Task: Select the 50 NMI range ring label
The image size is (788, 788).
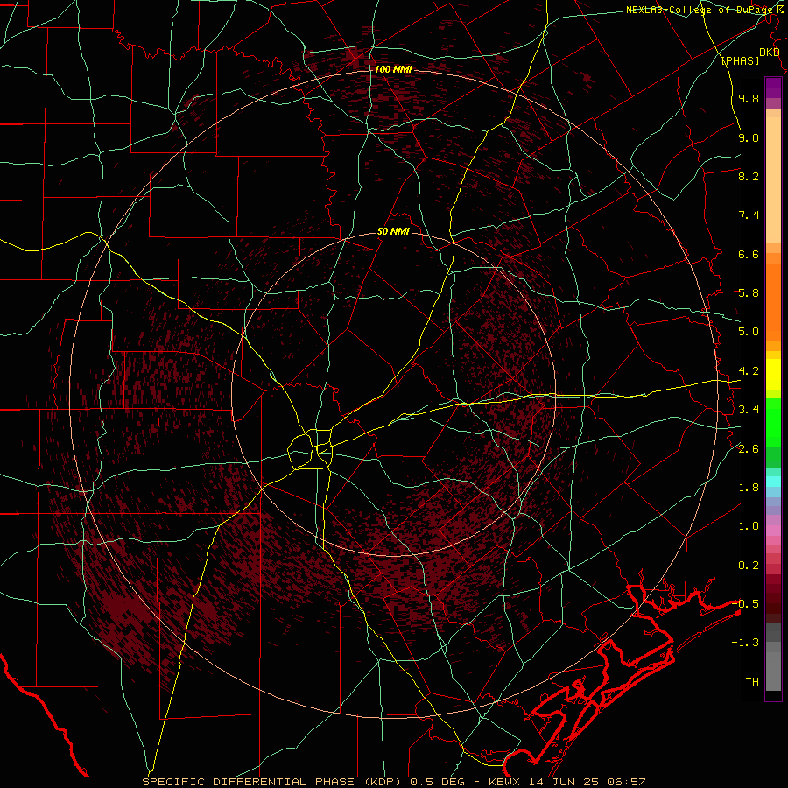Action: coord(393,232)
